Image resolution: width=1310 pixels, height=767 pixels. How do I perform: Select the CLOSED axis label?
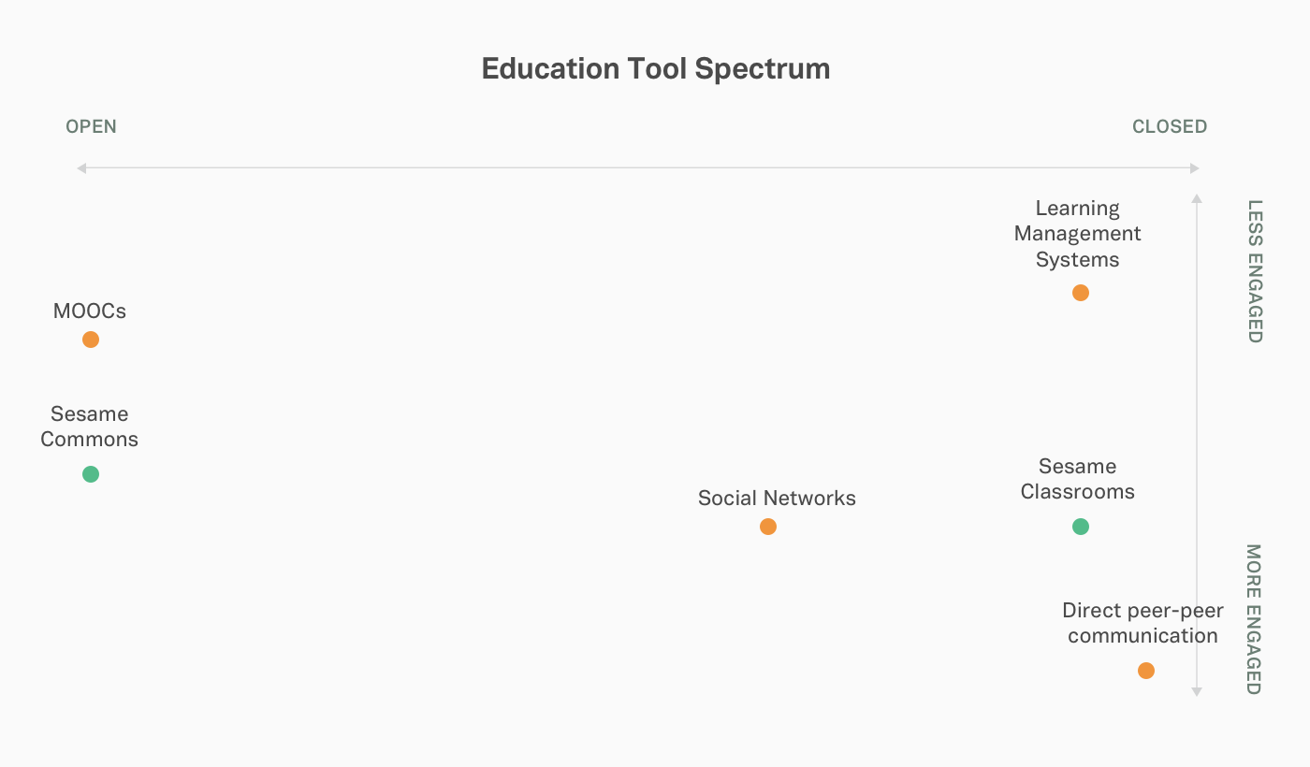[1170, 126]
